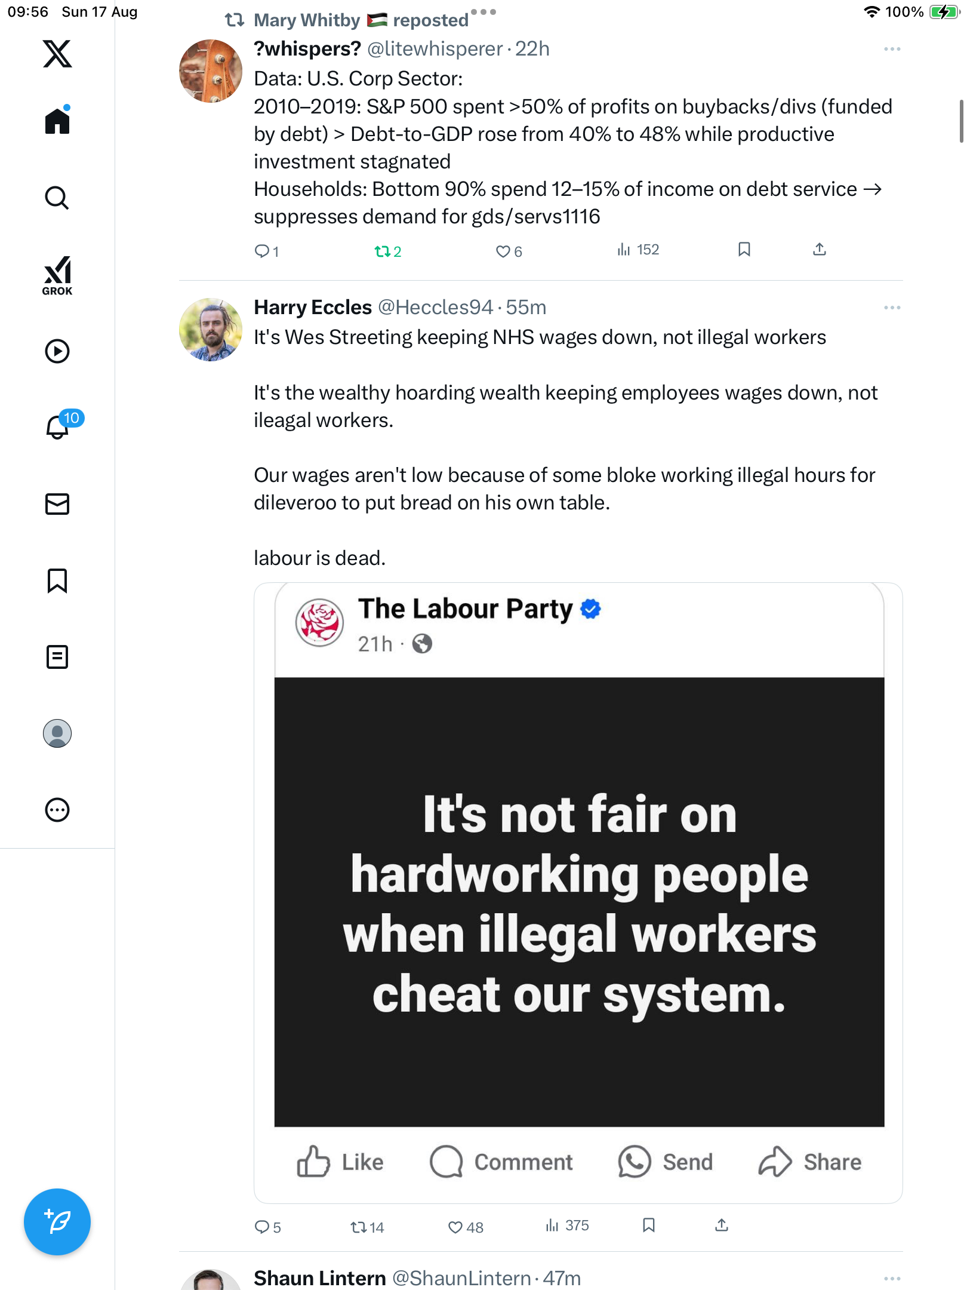This screenshot has width=967, height=1290.
Task: Open Mary Whitby reposted profile link
Action: pos(307,20)
